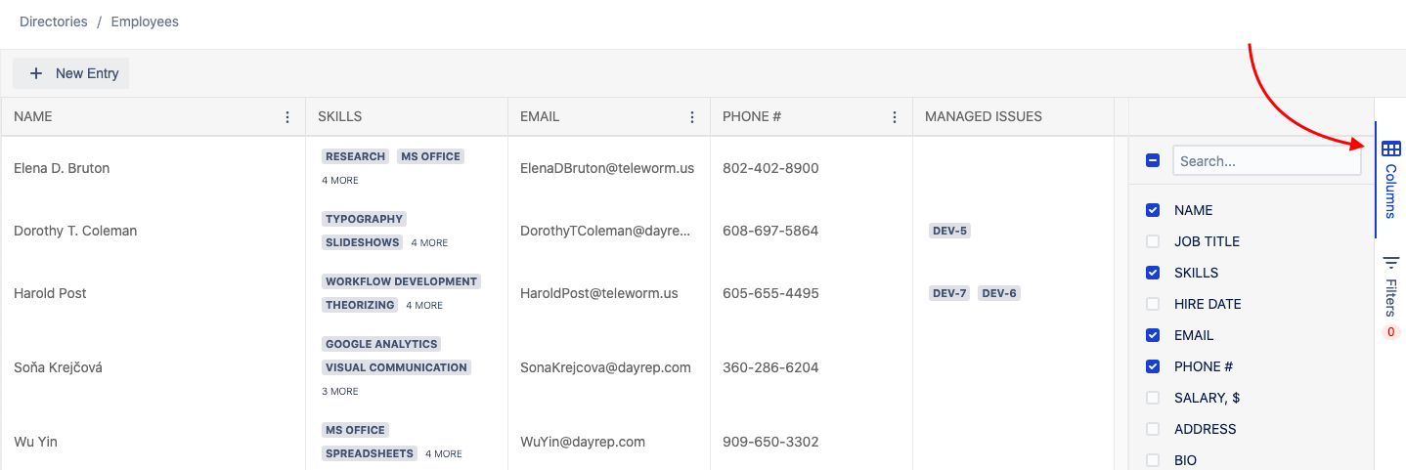Expand Soňa Krejčová's 3 more skills

tap(340, 392)
